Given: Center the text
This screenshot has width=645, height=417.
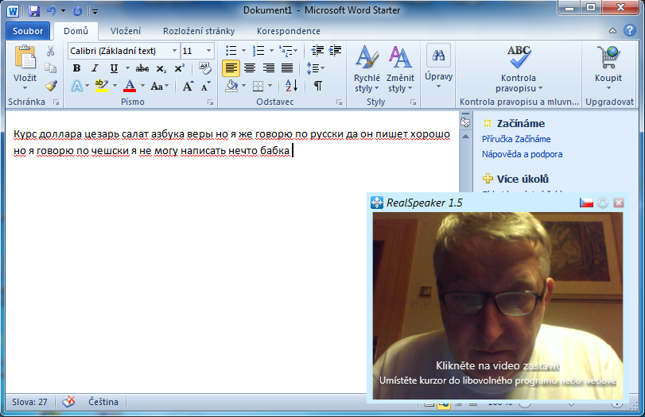Looking at the screenshot, I should [x=250, y=68].
